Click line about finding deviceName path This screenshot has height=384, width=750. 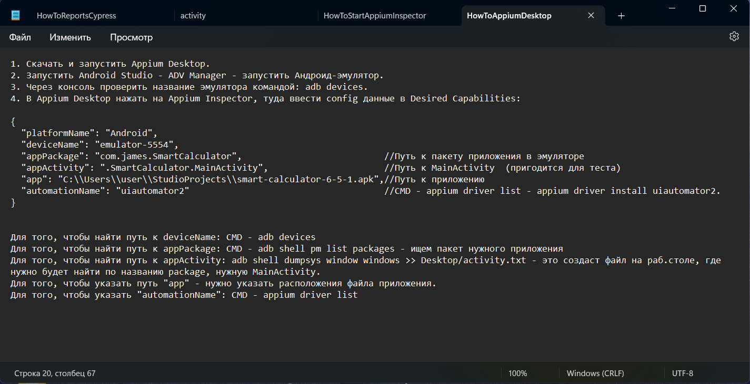click(163, 237)
